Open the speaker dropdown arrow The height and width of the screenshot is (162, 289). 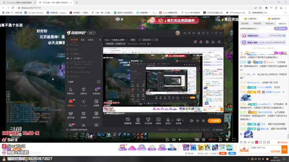point(183,120)
